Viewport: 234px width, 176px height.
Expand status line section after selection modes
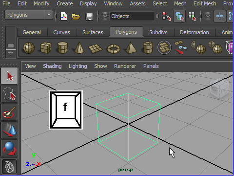tap(208, 16)
